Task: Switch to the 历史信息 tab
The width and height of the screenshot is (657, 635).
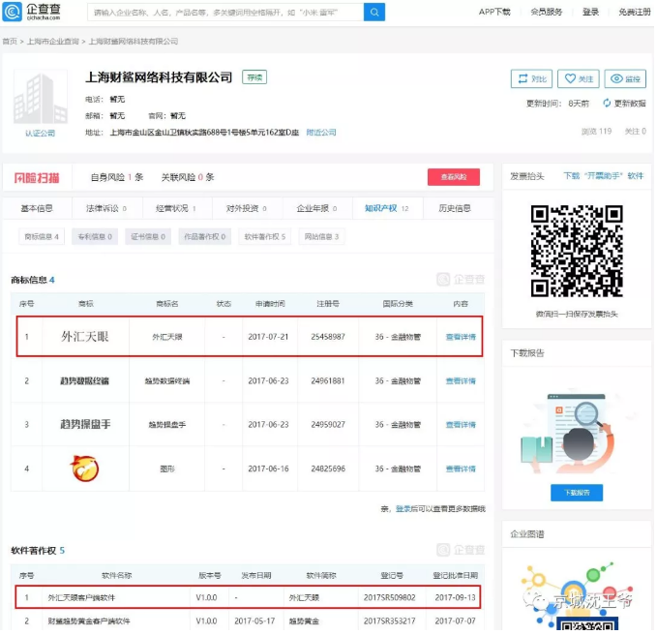Action: point(457,209)
